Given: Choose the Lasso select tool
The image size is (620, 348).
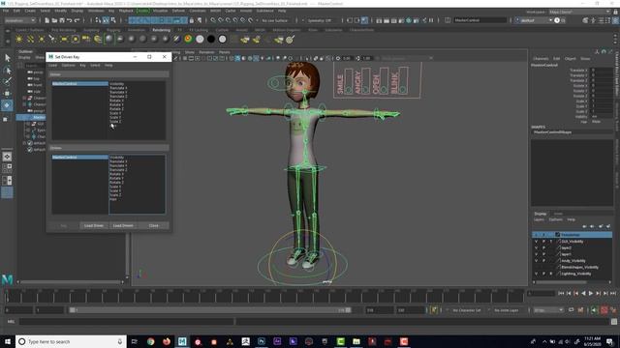Looking at the screenshot, I should click(x=7, y=71).
